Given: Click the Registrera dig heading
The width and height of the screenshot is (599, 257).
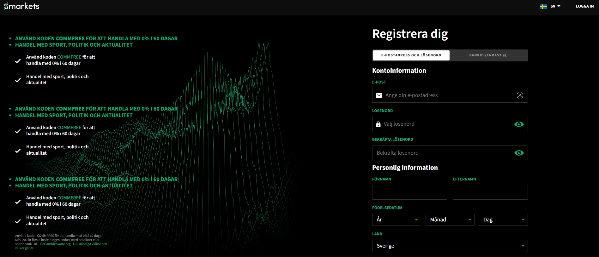Looking at the screenshot, I should tap(410, 34).
